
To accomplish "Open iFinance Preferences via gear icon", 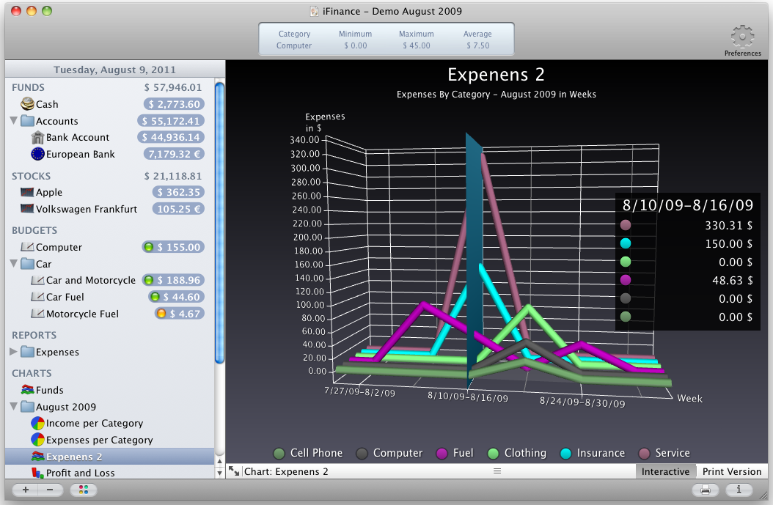I will click(x=742, y=36).
